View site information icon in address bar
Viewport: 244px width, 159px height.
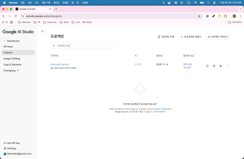(x=23, y=16)
